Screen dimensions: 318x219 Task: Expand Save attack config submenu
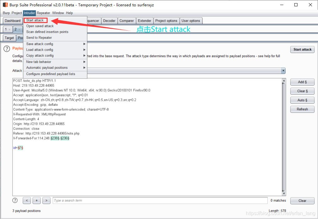(55, 44)
